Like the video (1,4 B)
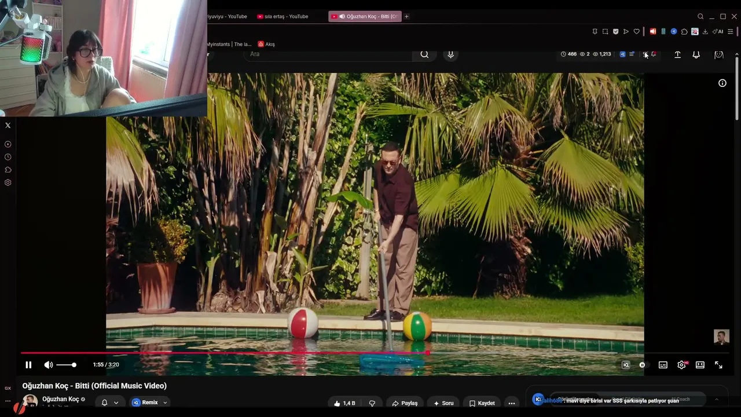This screenshot has height=417, width=741. [344, 403]
